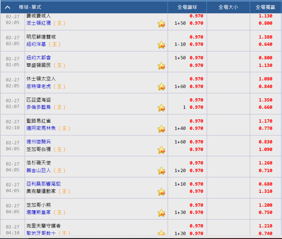Select 明尼蘇達雙城 moneyline odds 1.380
Viewport: 282px width, 239px height.
click(x=266, y=37)
